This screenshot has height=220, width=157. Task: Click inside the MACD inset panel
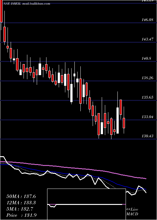point(86,204)
